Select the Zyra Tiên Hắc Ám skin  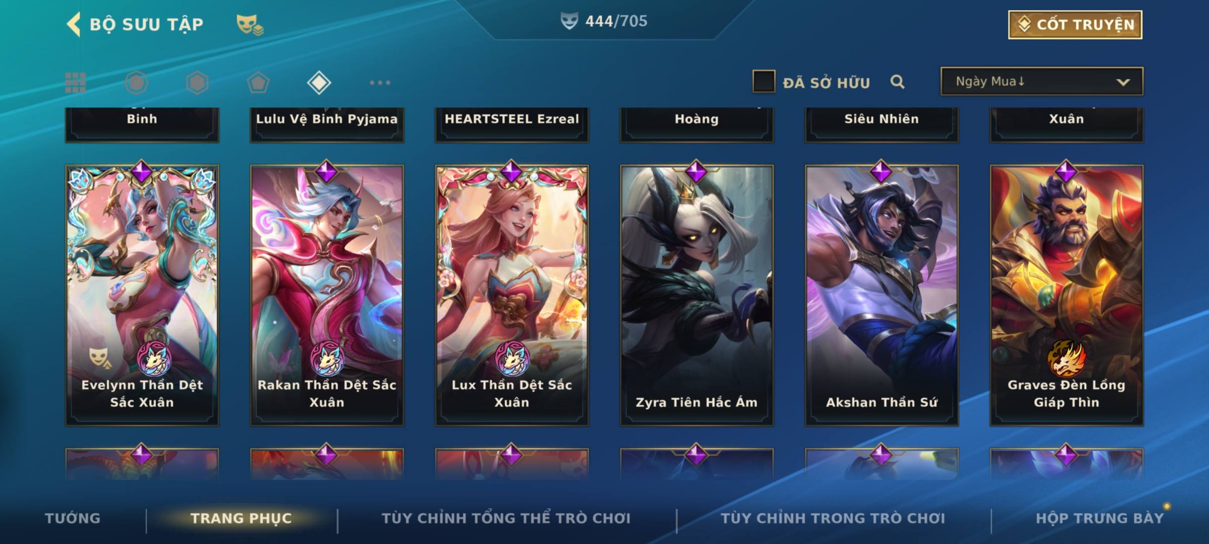[697, 296]
